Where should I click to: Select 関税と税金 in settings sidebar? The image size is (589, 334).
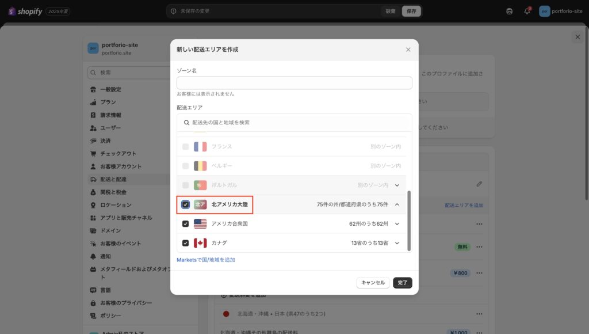[x=113, y=192]
